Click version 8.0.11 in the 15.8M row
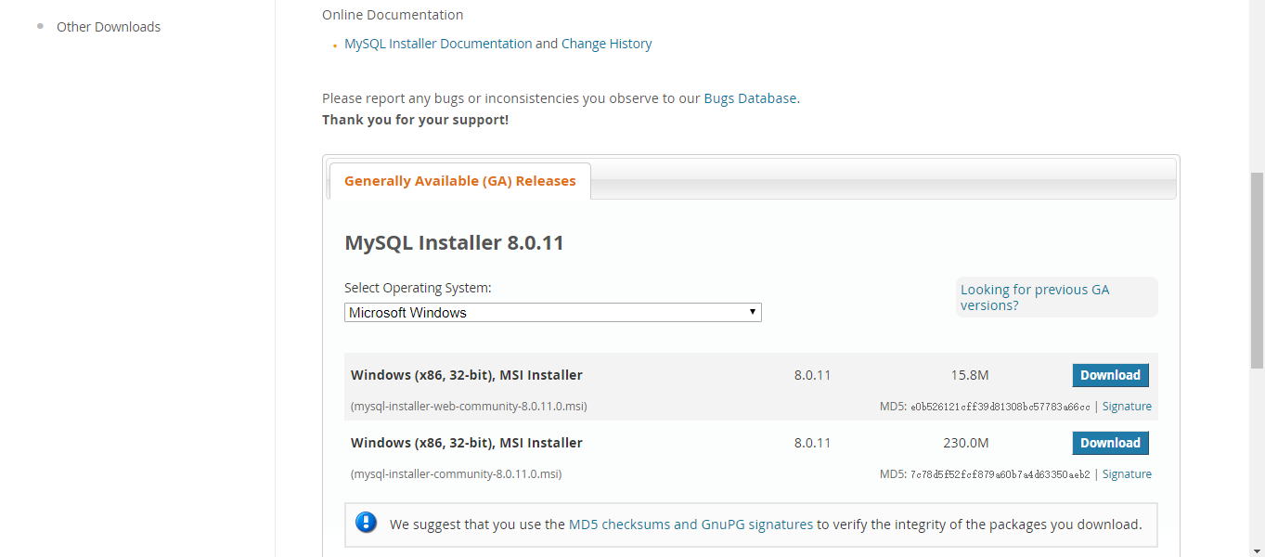The width and height of the screenshot is (1265, 557). 812,375
